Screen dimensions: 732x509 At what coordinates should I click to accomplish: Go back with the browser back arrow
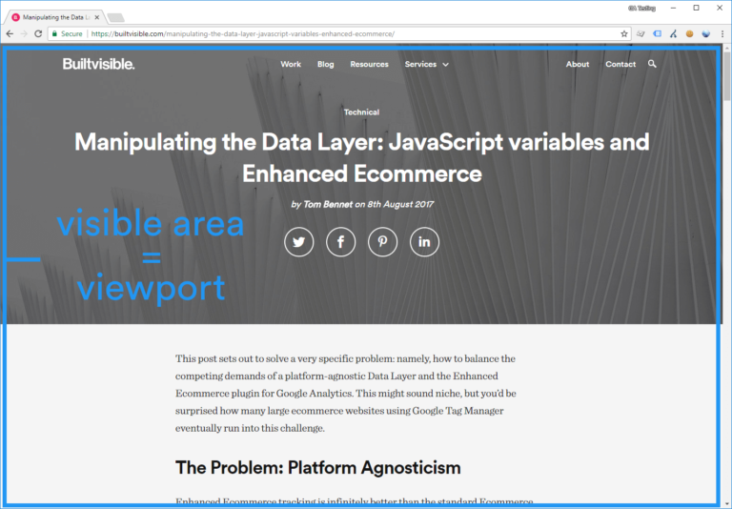(x=10, y=33)
